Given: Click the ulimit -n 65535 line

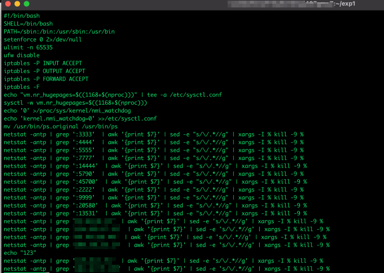Looking at the screenshot, I should pos(28,47).
